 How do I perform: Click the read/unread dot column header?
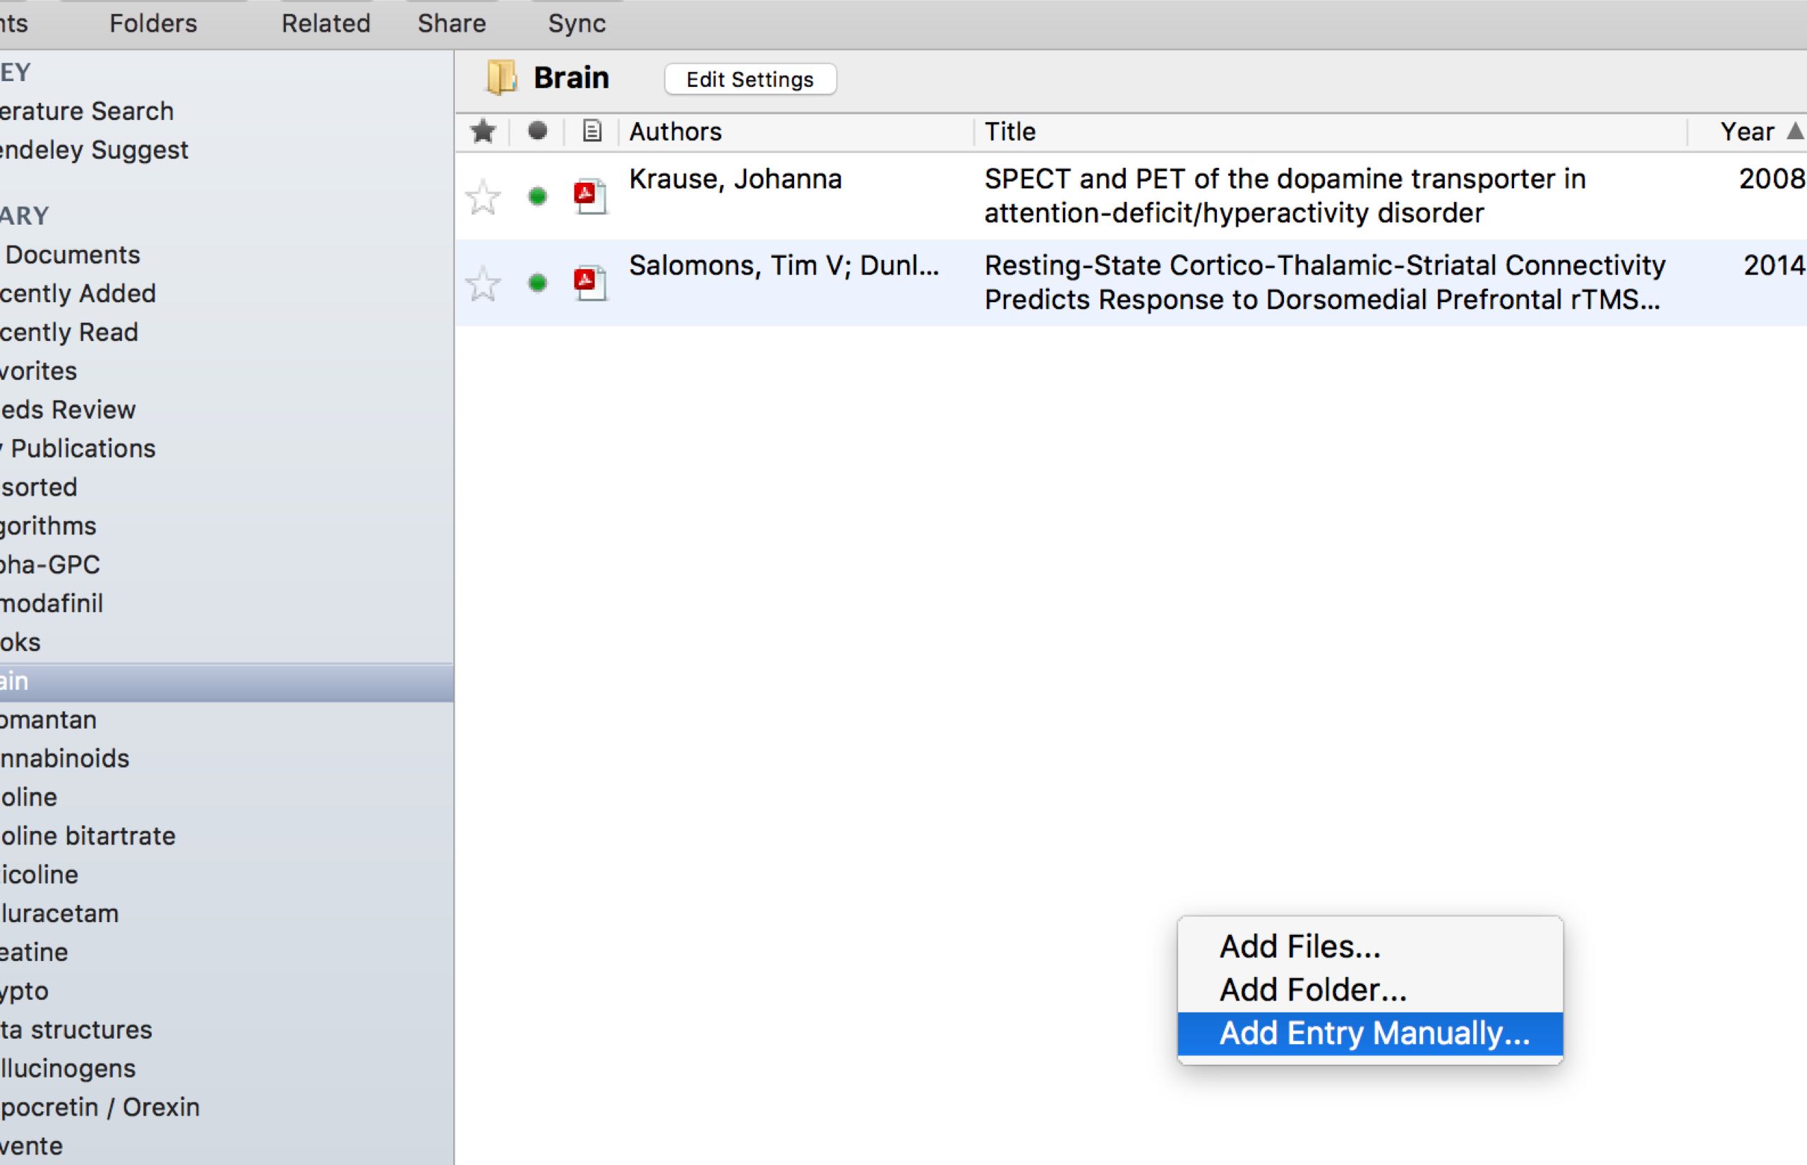tap(538, 131)
